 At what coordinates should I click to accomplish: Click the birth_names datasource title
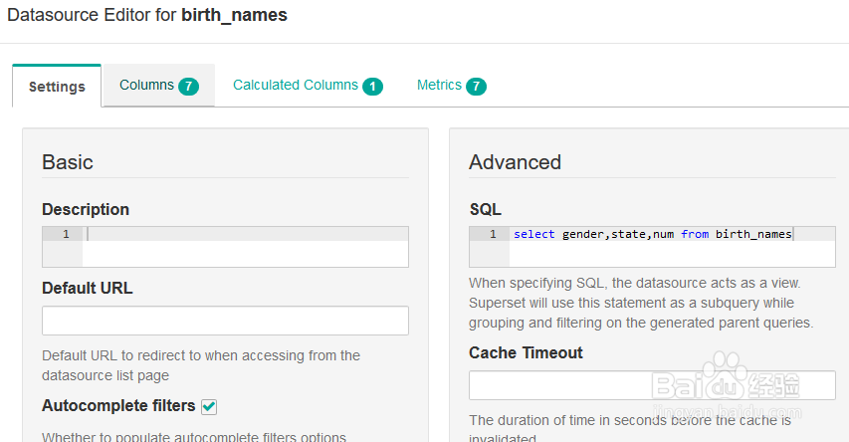point(234,16)
